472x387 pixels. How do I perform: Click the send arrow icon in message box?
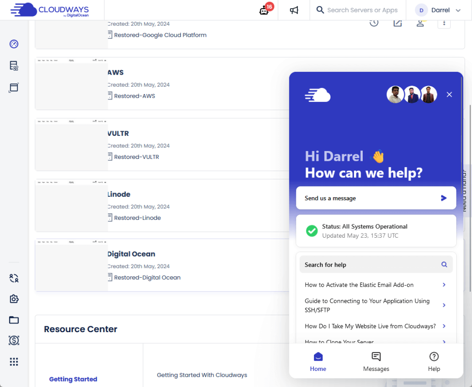(444, 198)
